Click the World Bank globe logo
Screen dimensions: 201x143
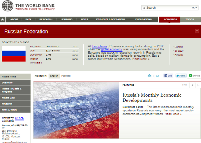point(7,6)
